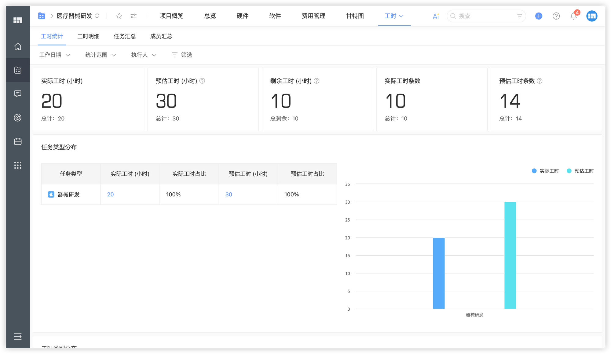Star the 医疗器械研发 project
The width and height of the screenshot is (611, 354).
click(119, 16)
